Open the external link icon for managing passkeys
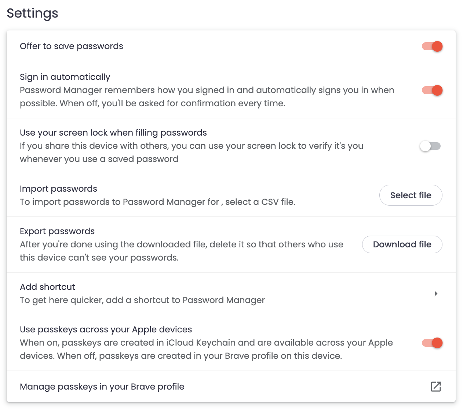This screenshot has width=463, height=409. (435, 387)
